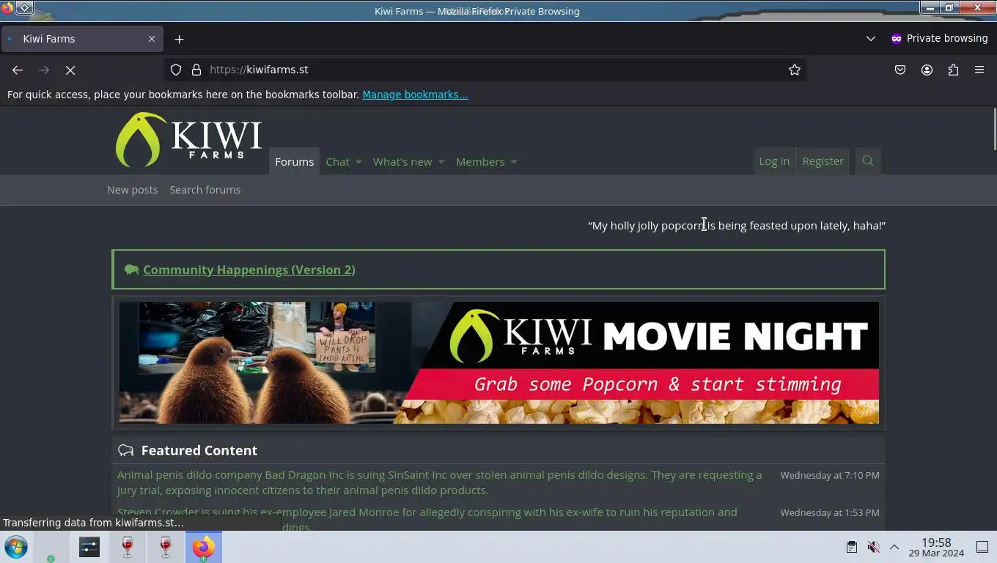Click the Kiwi Farms logo
The image size is (997, 563).
pyautogui.click(x=188, y=139)
